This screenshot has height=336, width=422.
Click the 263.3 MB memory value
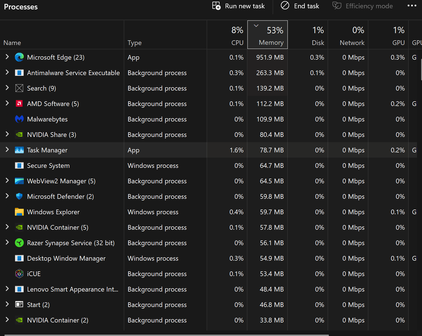point(270,73)
